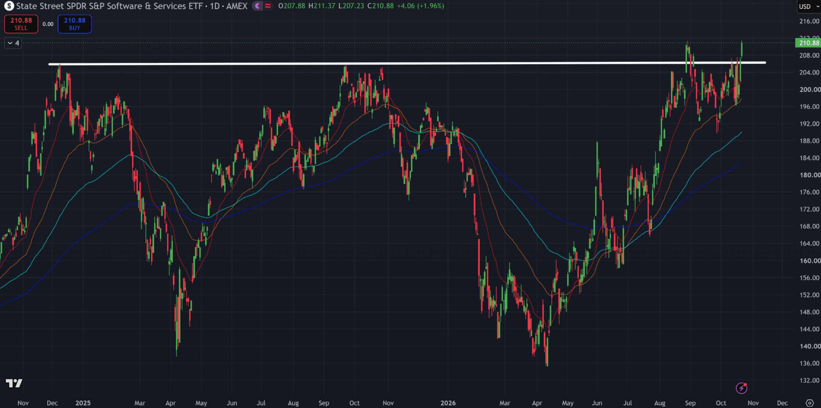Click the +4.06 (+1.96%) change value

click(x=420, y=6)
